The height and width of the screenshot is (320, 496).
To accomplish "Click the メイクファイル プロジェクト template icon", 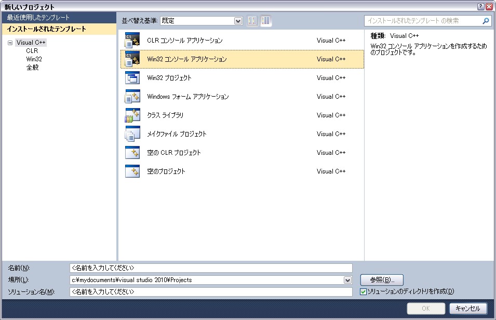I will pyautogui.click(x=132, y=134).
